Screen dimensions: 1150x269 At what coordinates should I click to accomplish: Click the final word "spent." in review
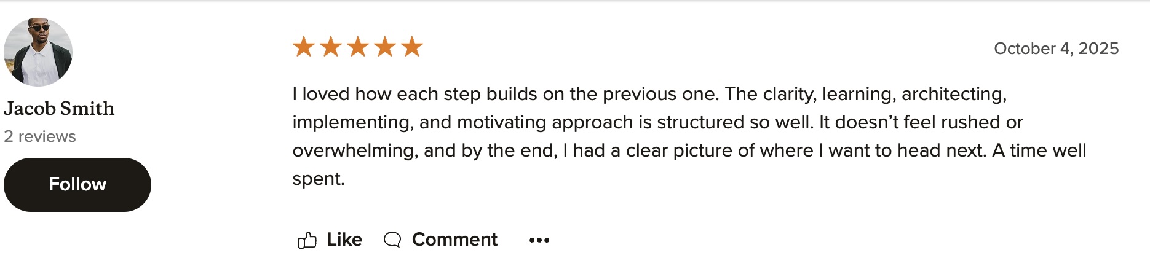coord(319,179)
